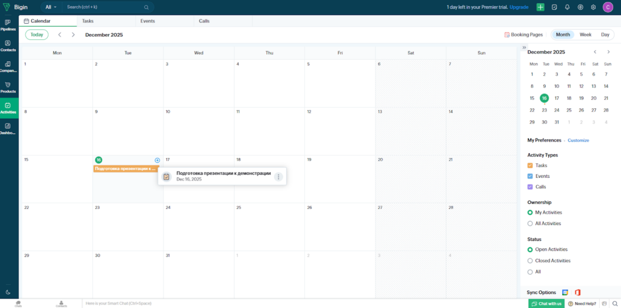Viewport: 621px width, 308px height.
Task: Open Contacts in bottom bar
Action: pos(61,304)
